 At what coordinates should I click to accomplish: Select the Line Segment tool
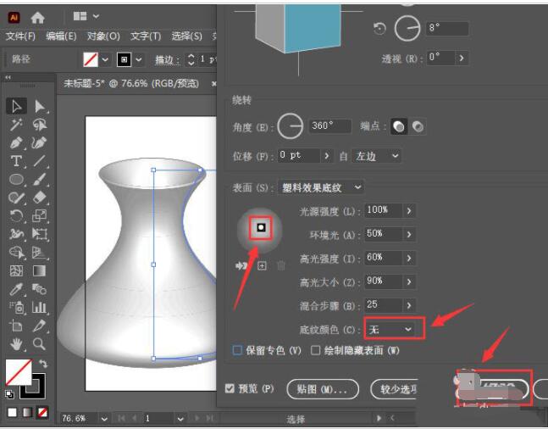tap(40, 161)
